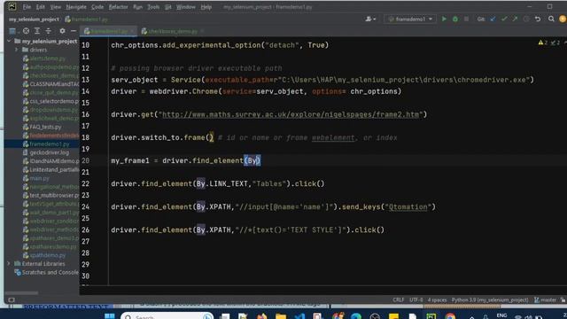This screenshot has width=567, height=319.
Task: Run the framedemo1 configuration
Action: 444,19
